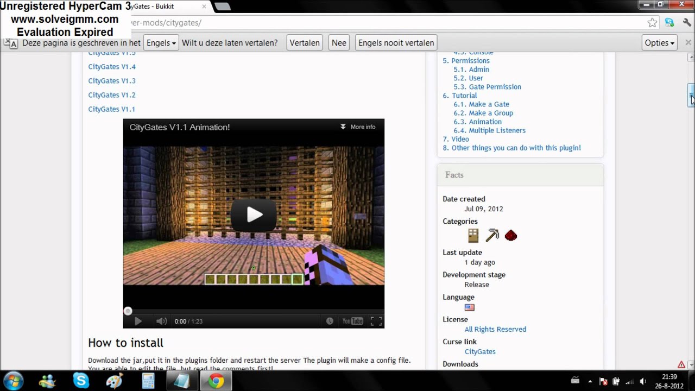Click Engels nooit vertalen button
The image size is (695, 391).
tap(396, 43)
